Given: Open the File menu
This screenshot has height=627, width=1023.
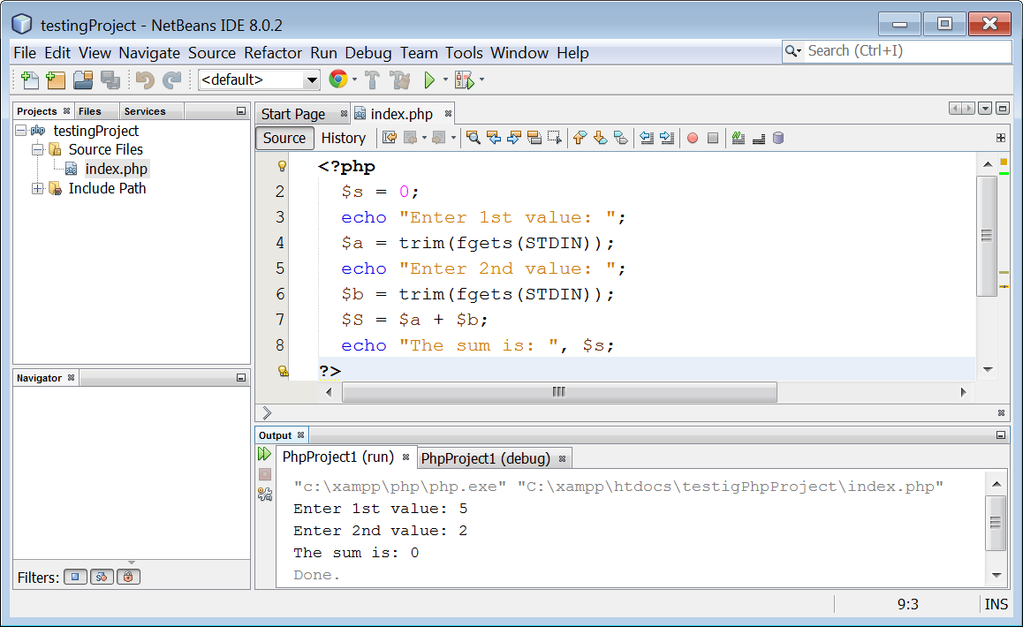Looking at the screenshot, I should (x=25, y=53).
